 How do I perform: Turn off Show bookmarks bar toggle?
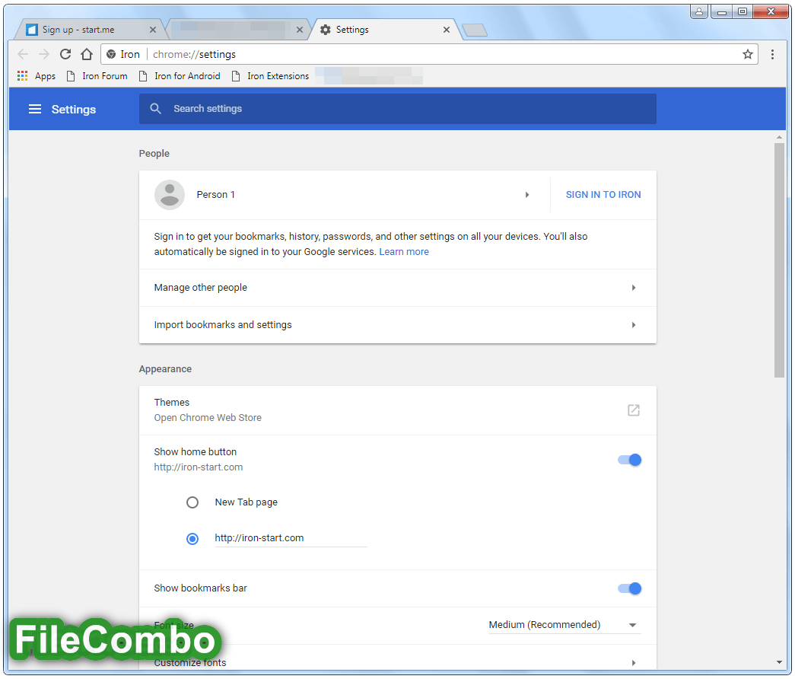click(629, 588)
